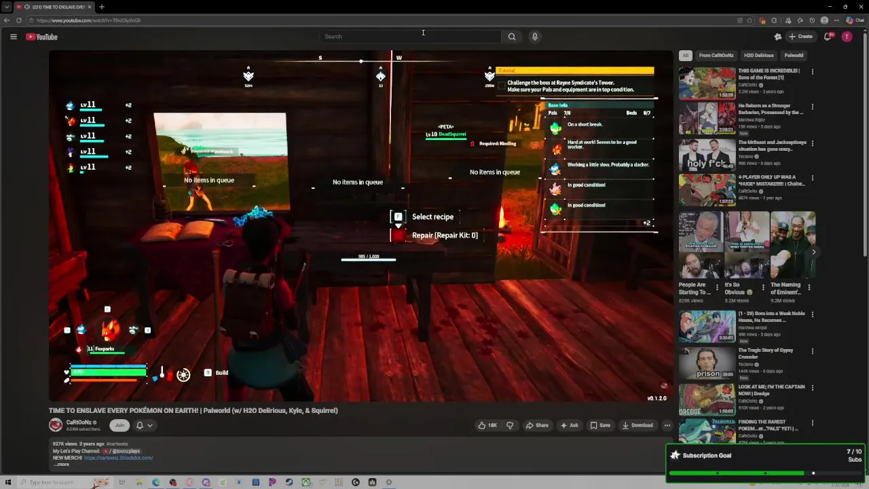Like the video (18K)
Viewport: 869px width, 489px height.
click(x=487, y=425)
